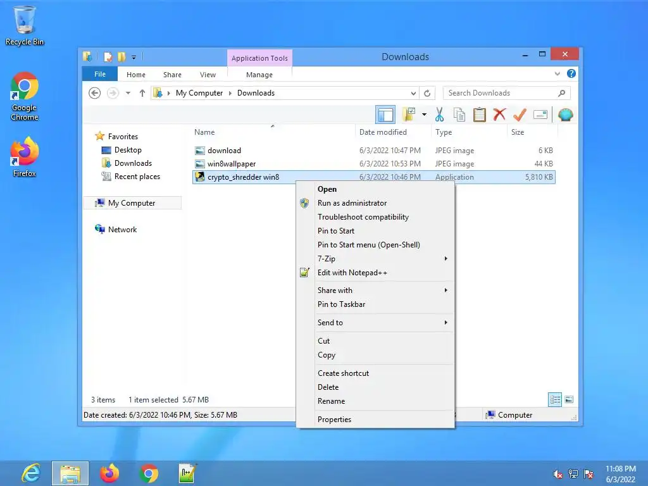648x486 pixels.
Task: Expand the Share with submenu
Action: [375, 290]
